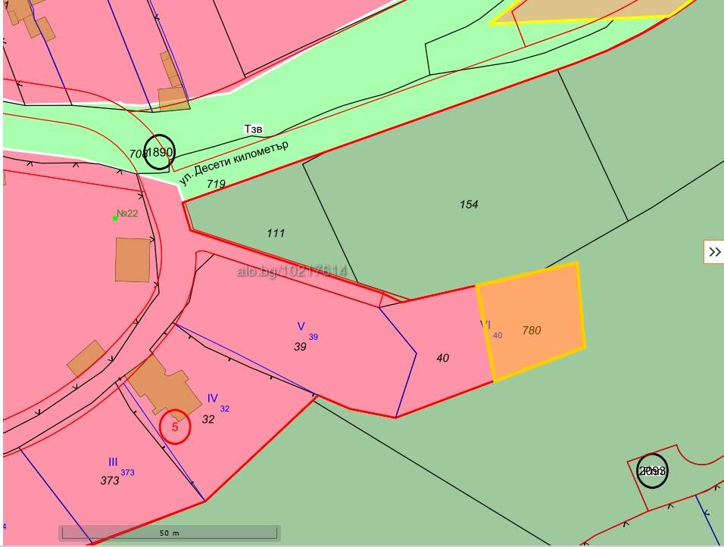The image size is (724, 547).
Task: Click the black-circled 2093 marker
Action: (652, 471)
